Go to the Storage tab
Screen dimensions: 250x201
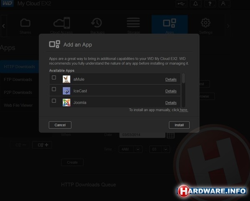(x=133, y=26)
